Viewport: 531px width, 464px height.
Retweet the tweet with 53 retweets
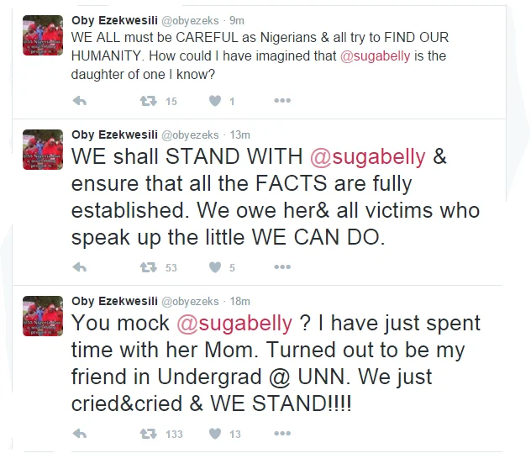[149, 267]
